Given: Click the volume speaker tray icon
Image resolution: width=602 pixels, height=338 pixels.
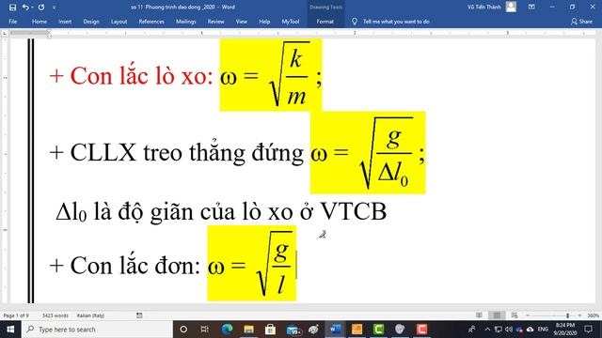Looking at the screenshot, I should pyautogui.click(x=509, y=330).
